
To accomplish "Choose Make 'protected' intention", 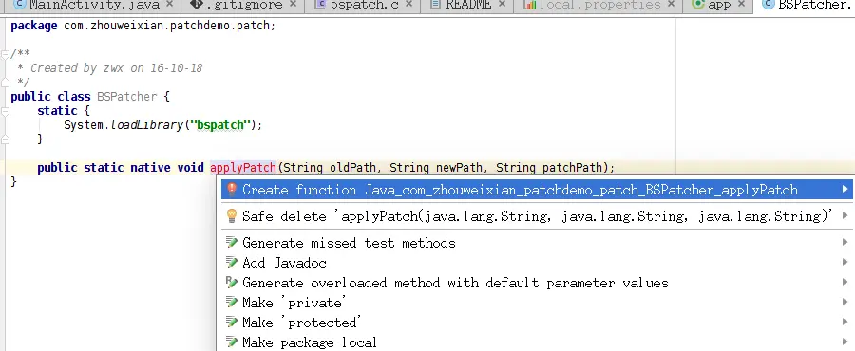I will pyautogui.click(x=537, y=323).
